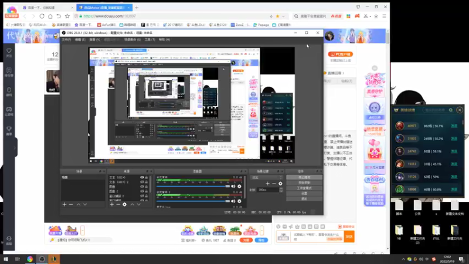Image resolution: width=469 pixels, height=264 pixels.
Task: Close the rank list overlay with X
Action: click(460, 110)
